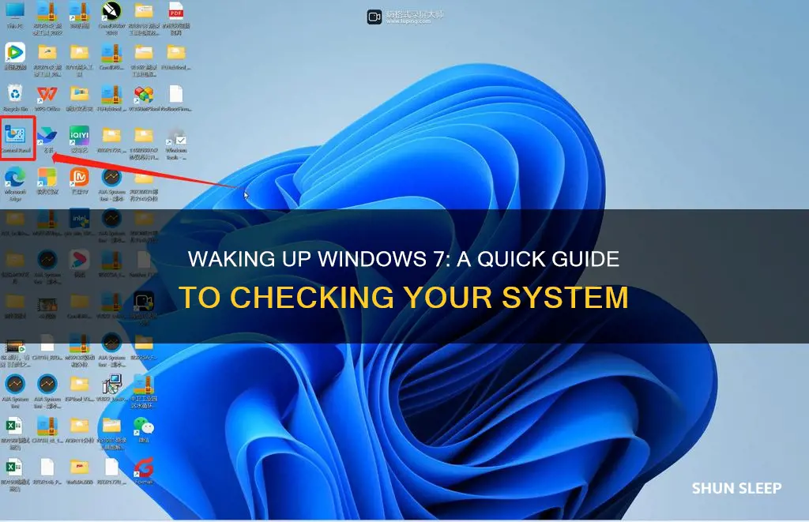This screenshot has width=809, height=522.
Task: Open the folder with the red PDF label
Action: coord(79,471)
